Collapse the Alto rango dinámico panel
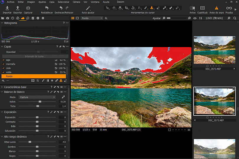Screen dimensions: 239x159 click(2, 137)
